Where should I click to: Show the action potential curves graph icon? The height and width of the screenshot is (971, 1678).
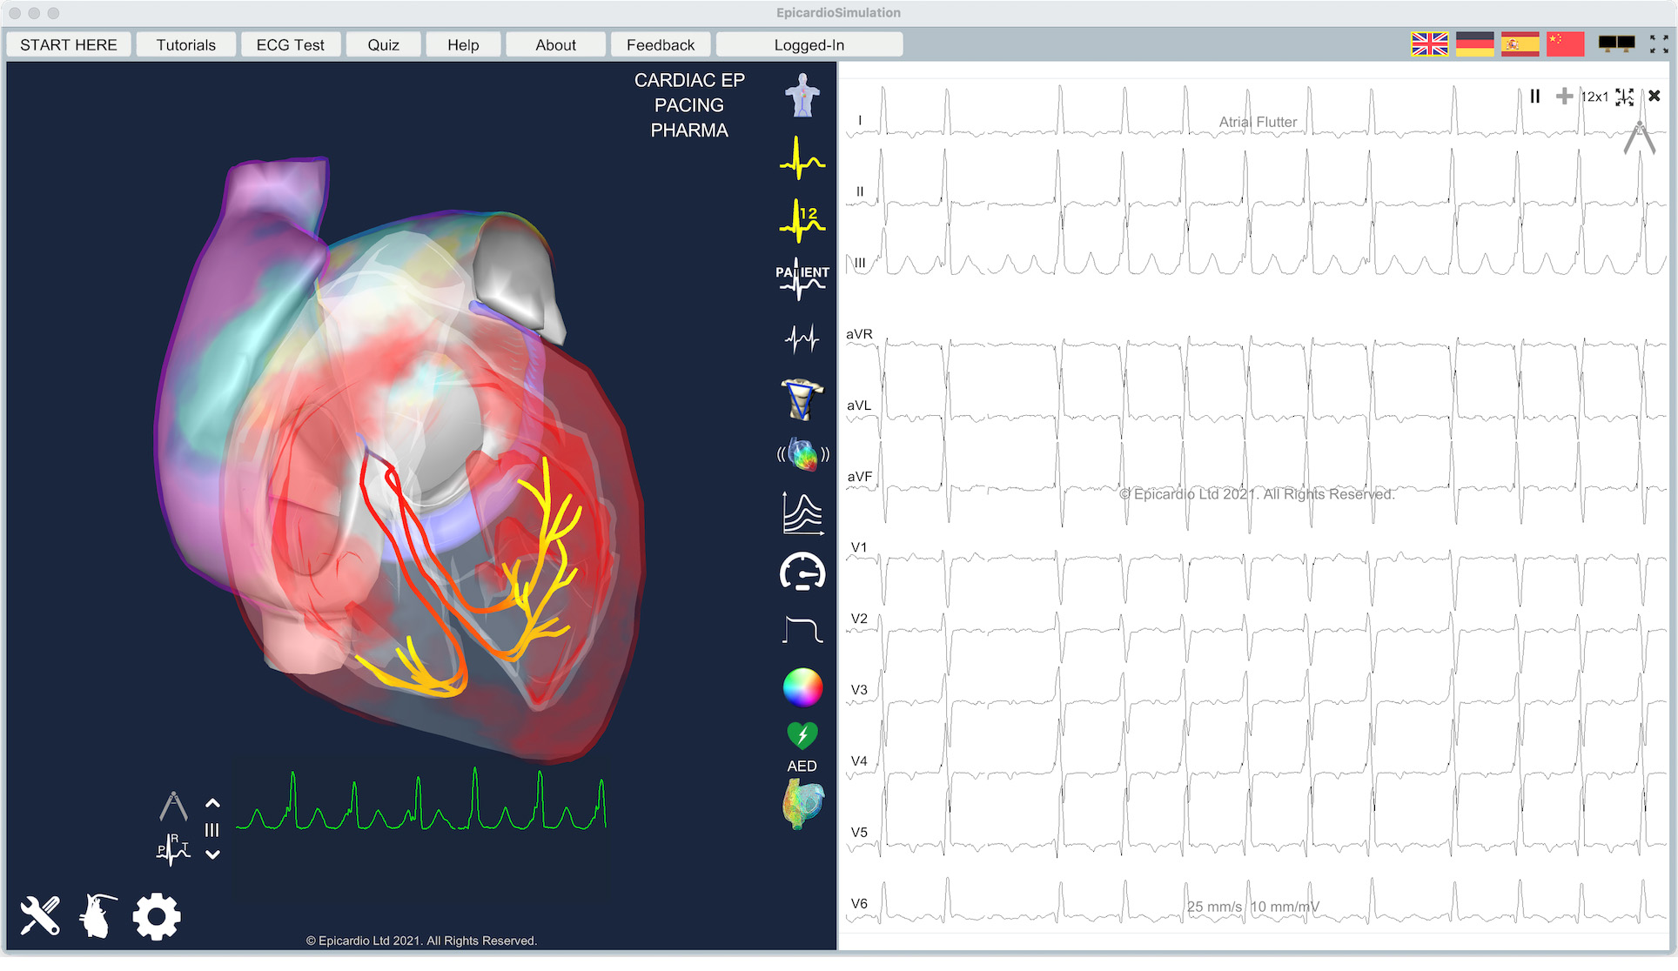[x=802, y=512]
